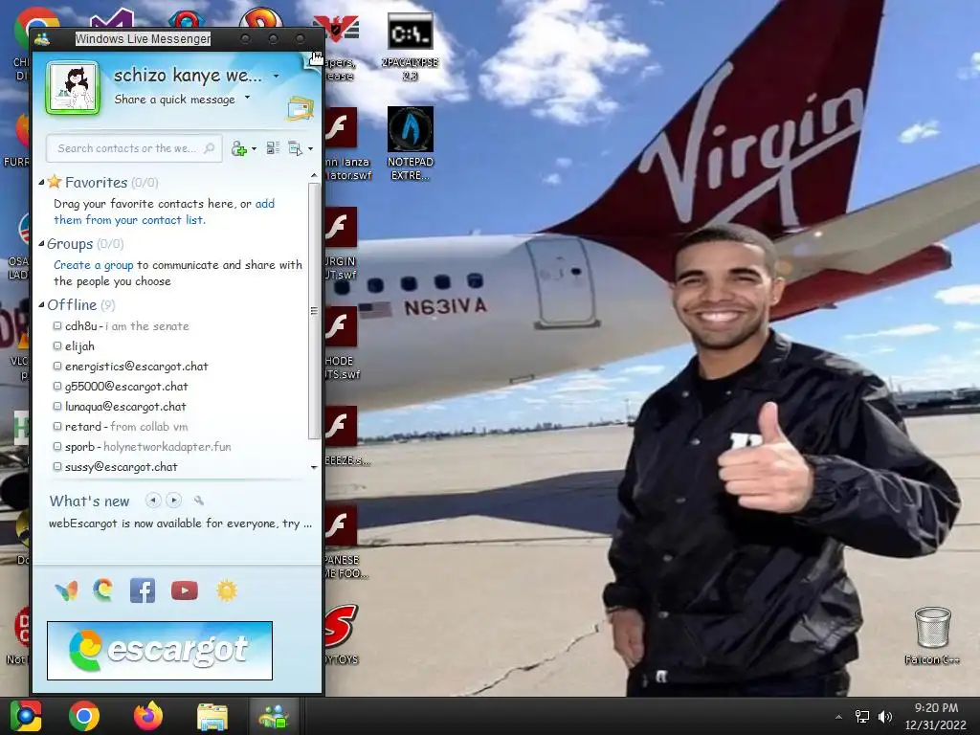
Task: Click the YouTube icon in Messenger
Action: (x=185, y=590)
